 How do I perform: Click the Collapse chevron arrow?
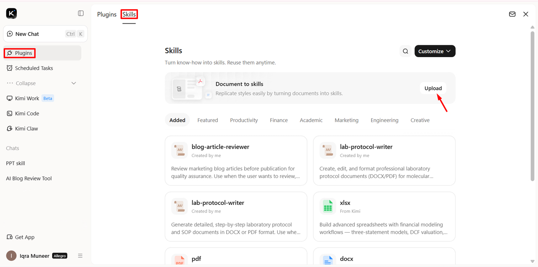click(x=74, y=83)
